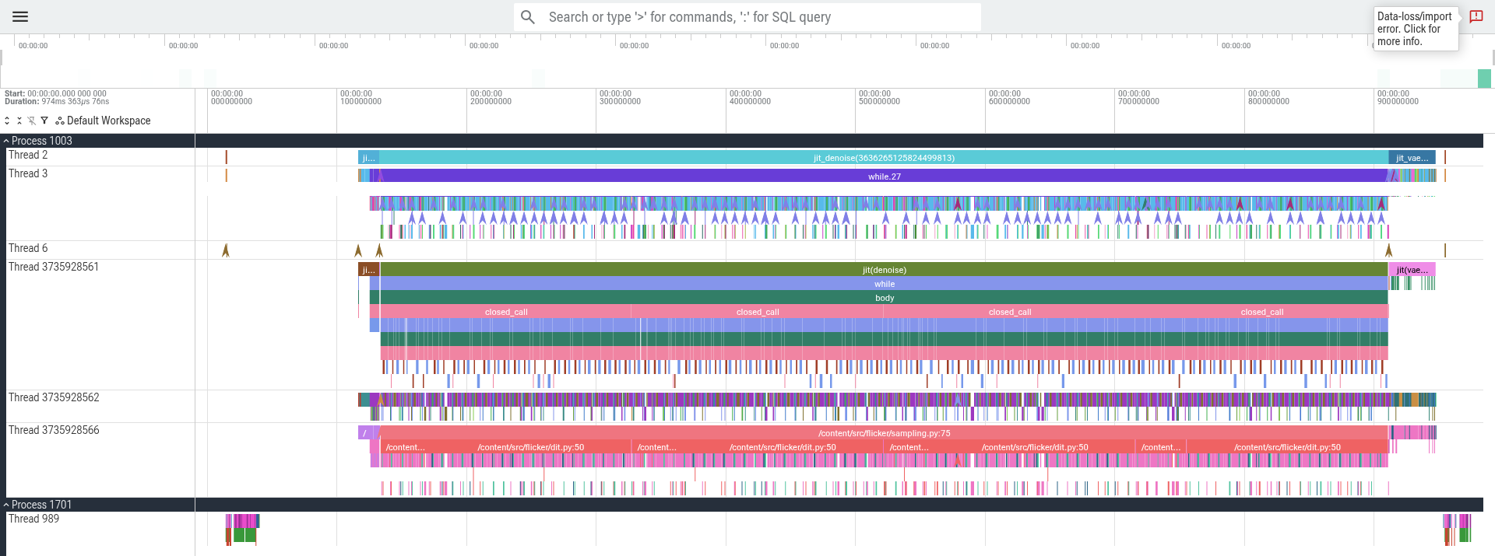The image size is (1495, 556).
Task: Click the unpin all tracks icon
Action: point(32,121)
